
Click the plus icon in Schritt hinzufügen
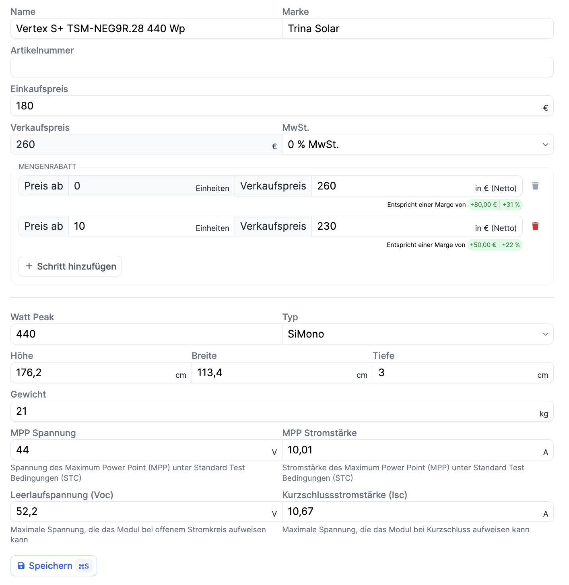pos(29,266)
